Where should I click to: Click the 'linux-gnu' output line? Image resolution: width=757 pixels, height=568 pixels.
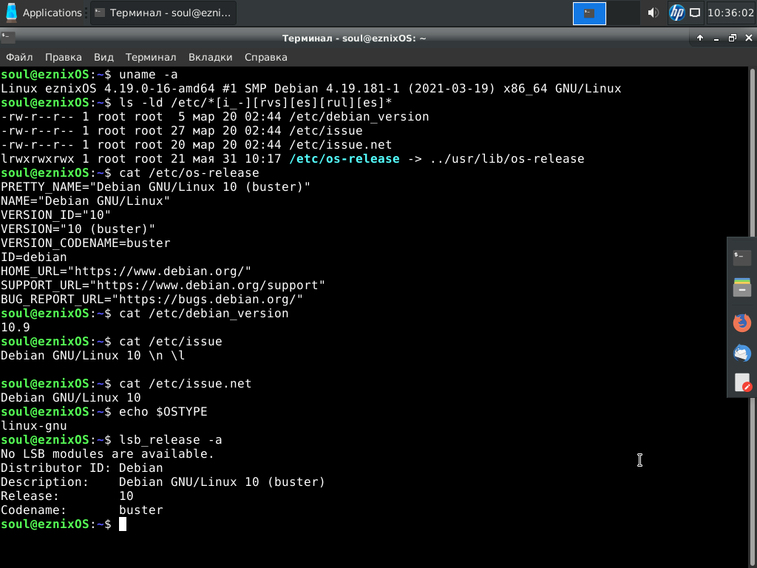pos(34,426)
